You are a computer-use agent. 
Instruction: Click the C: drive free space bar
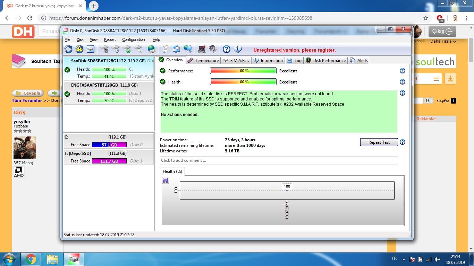click(x=109, y=145)
